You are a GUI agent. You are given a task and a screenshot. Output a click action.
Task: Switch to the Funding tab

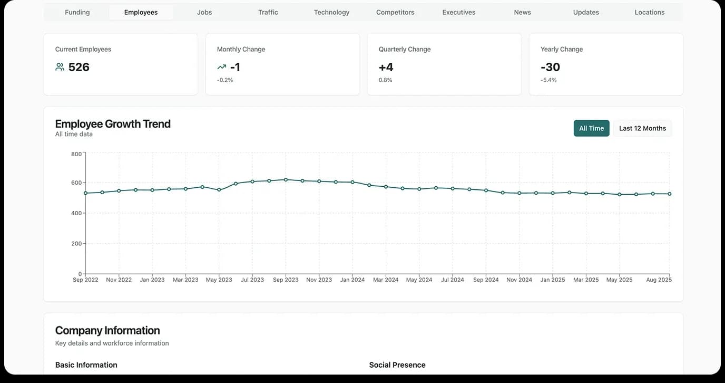click(x=77, y=12)
